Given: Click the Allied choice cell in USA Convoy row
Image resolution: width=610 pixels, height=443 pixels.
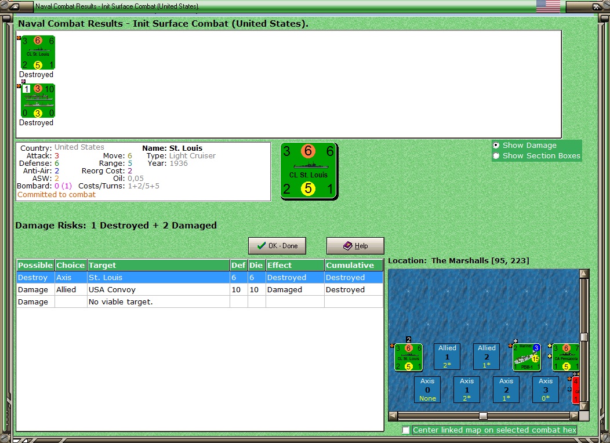Looking at the screenshot, I should pos(71,290).
